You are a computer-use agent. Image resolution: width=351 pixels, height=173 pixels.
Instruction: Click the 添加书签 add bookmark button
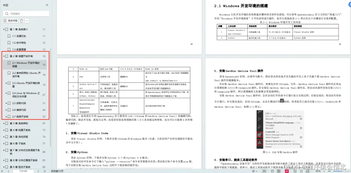click(x=10, y=20)
